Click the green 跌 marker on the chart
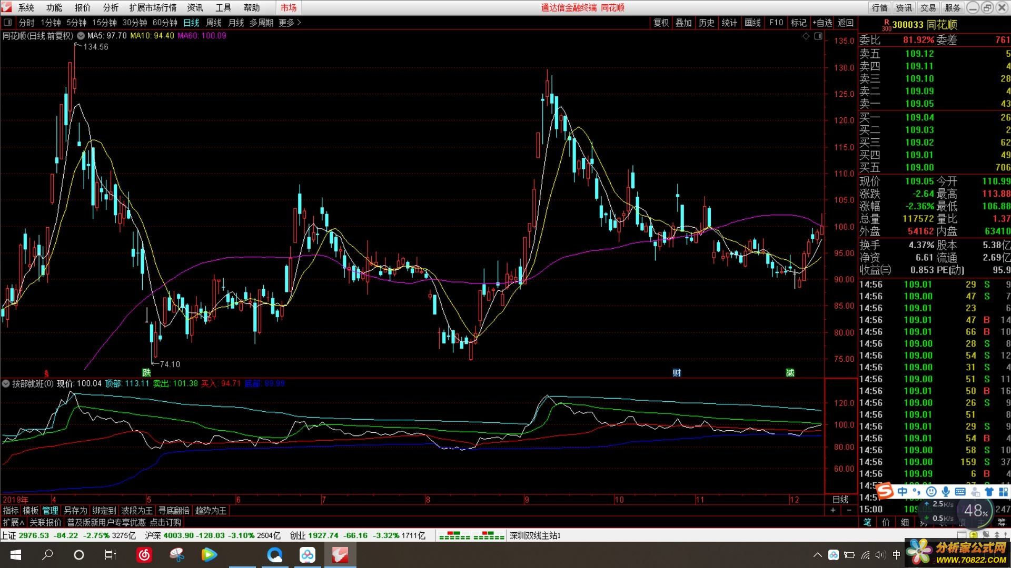The width and height of the screenshot is (1011, 568). [x=146, y=372]
